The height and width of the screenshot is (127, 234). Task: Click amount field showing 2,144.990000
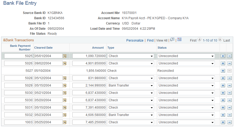click(x=89, y=85)
